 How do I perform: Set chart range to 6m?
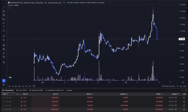pos(16,86)
